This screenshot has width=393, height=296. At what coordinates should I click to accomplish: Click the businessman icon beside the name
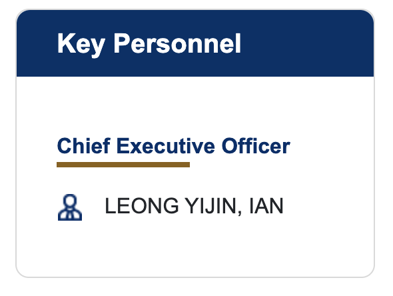tap(70, 207)
